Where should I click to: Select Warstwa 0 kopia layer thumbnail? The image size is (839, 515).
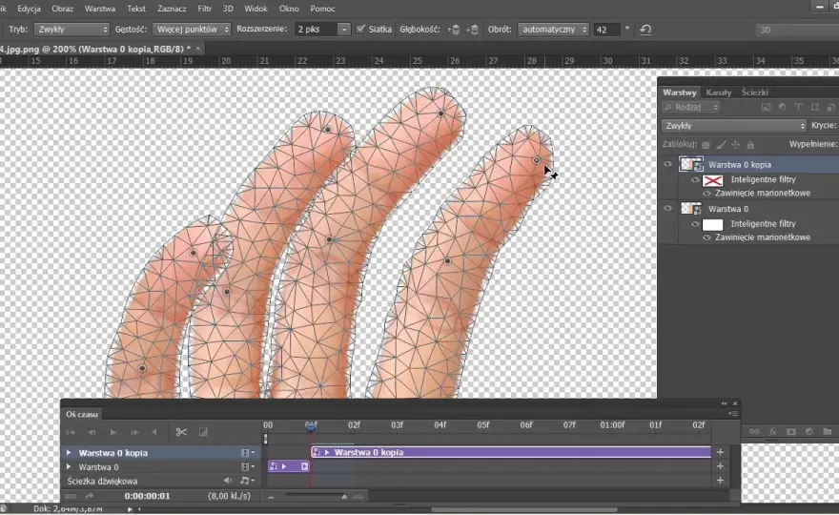click(x=691, y=164)
